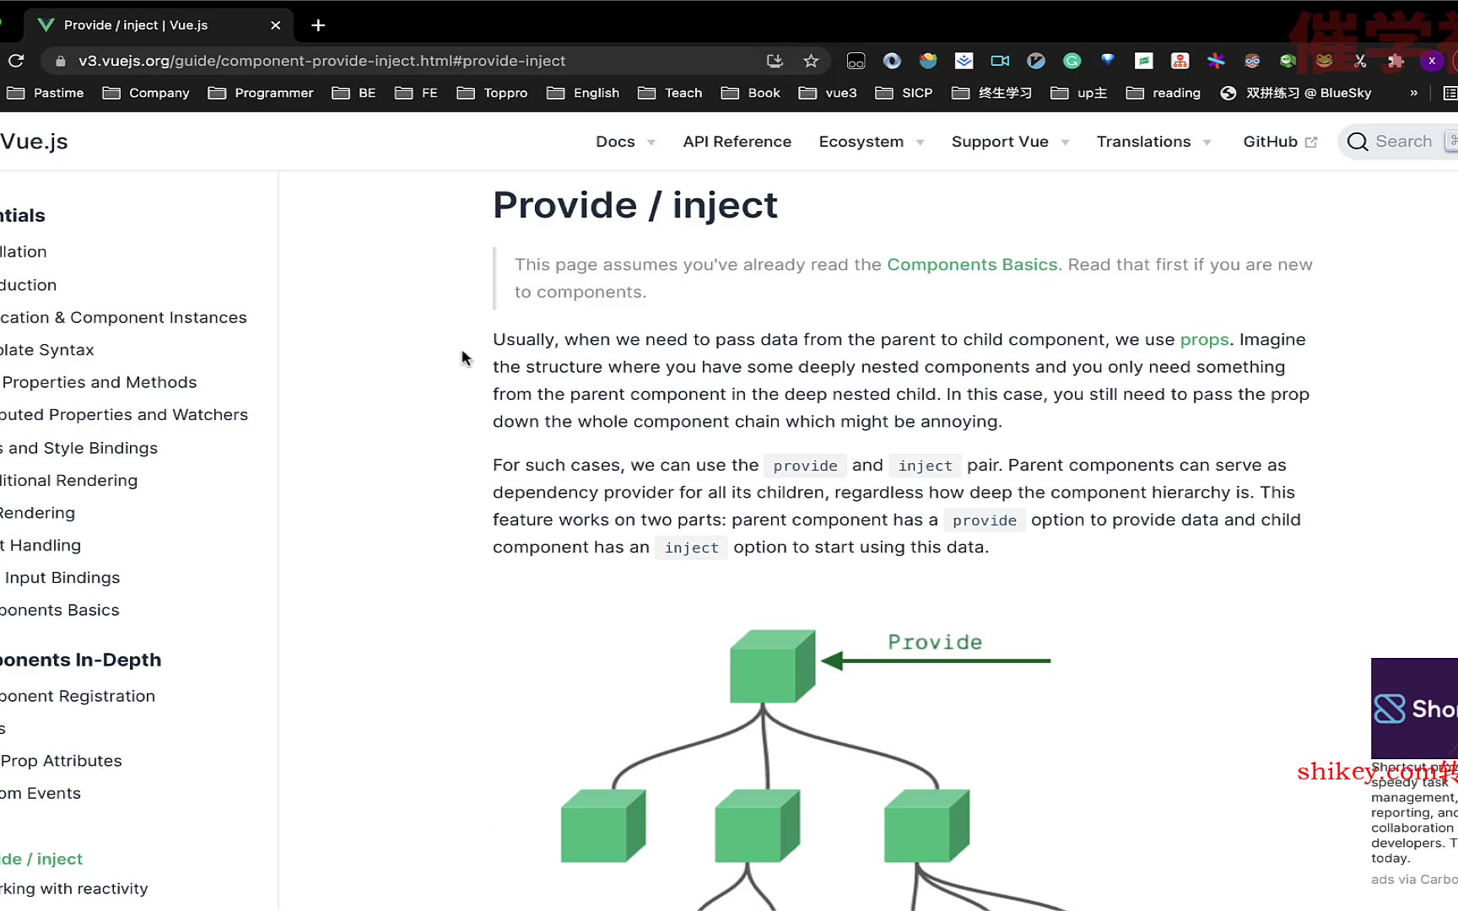Open the purple profile avatar

coord(1431,61)
